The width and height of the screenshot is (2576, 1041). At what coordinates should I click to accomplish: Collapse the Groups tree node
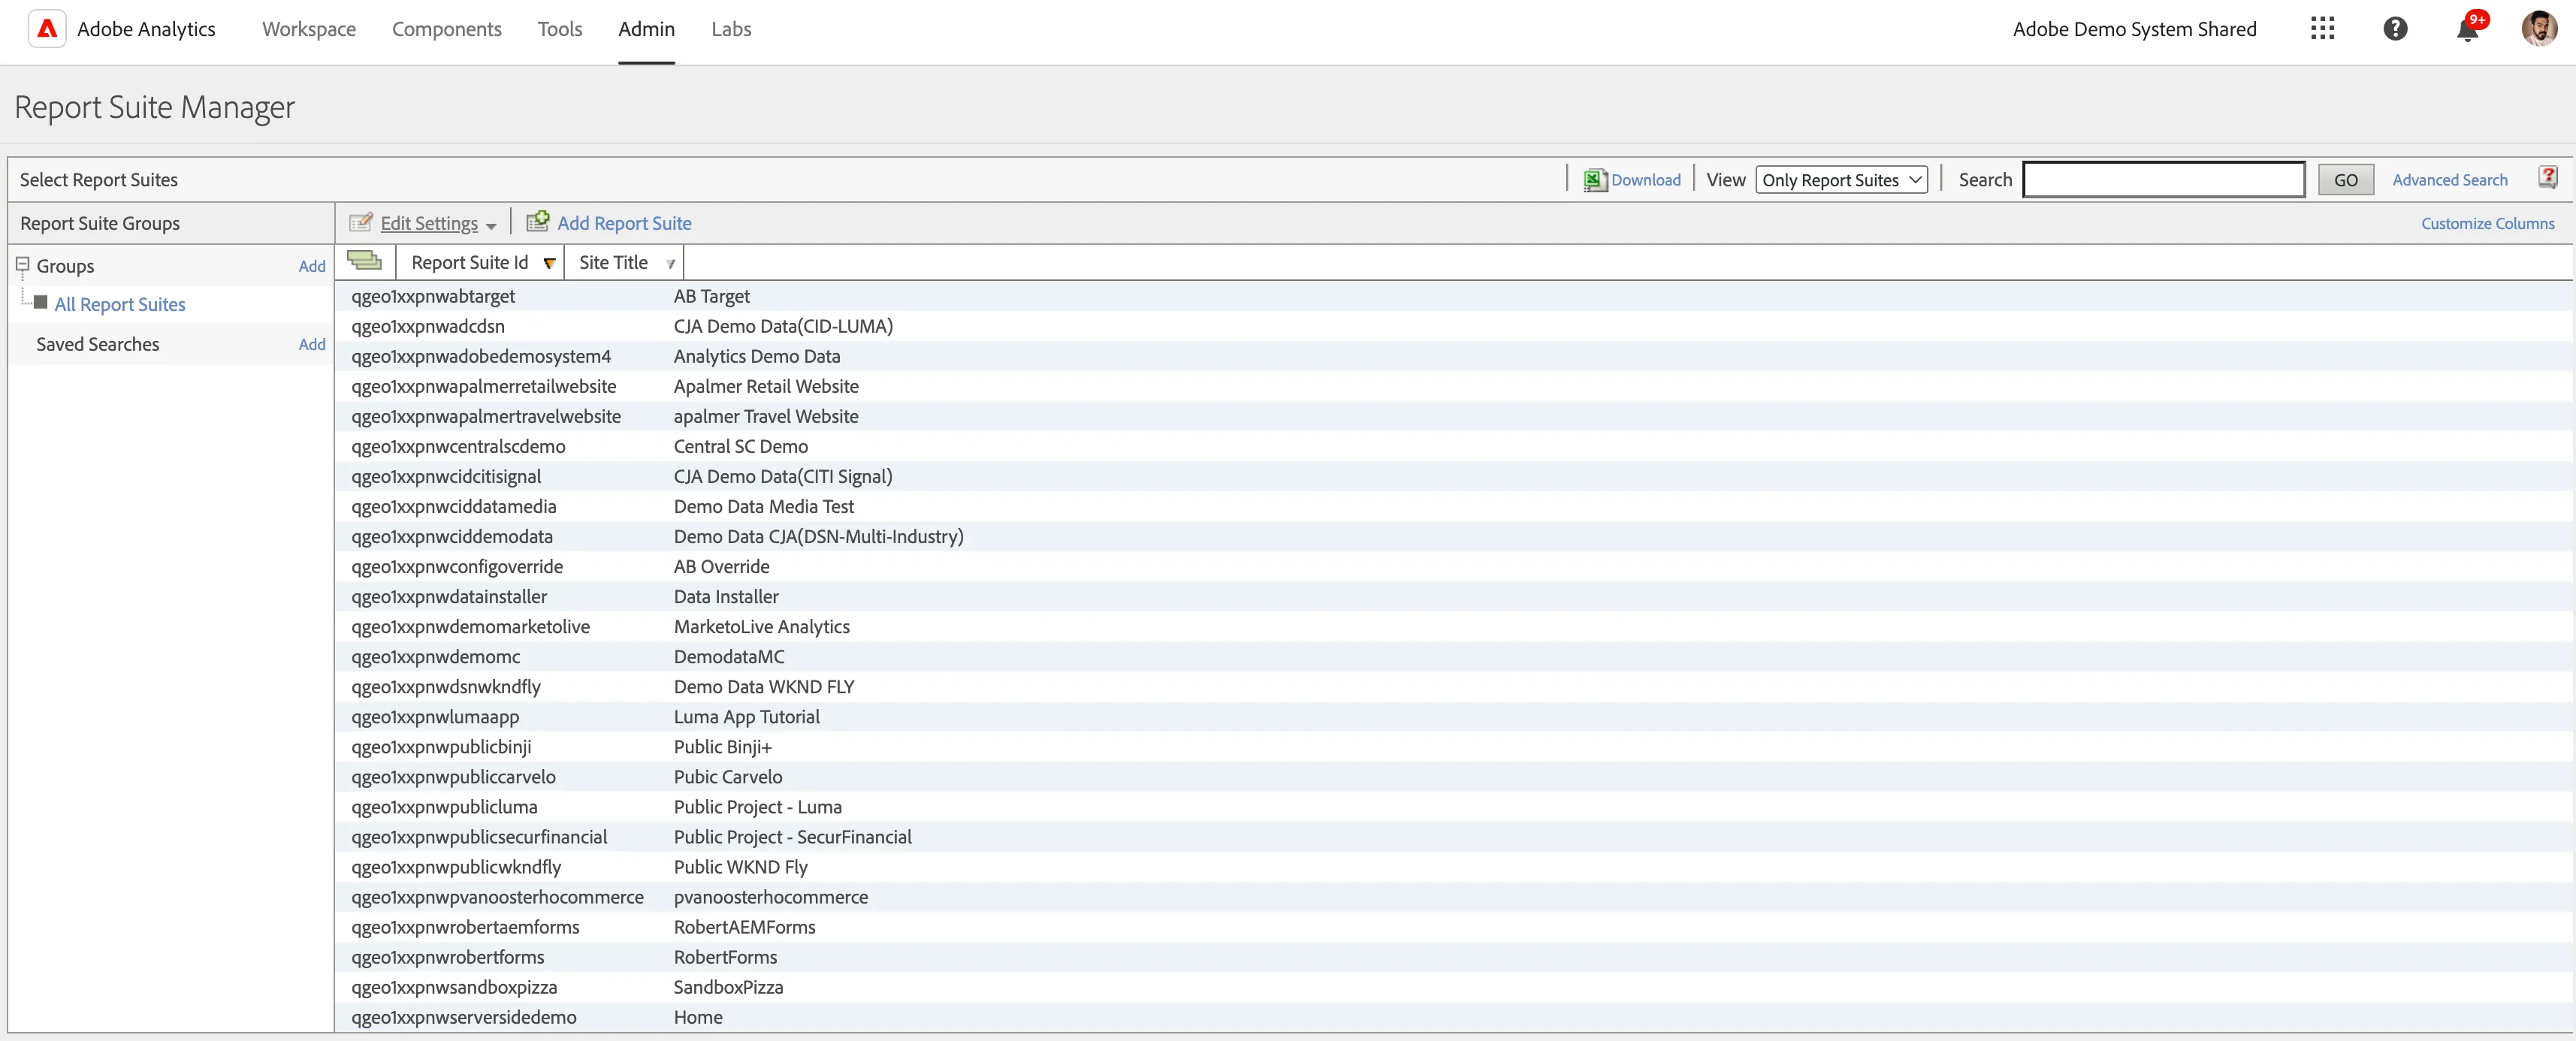22,265
